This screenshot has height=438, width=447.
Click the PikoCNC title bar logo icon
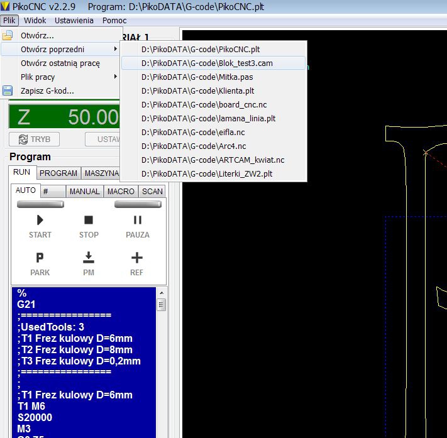pos(5,6)
